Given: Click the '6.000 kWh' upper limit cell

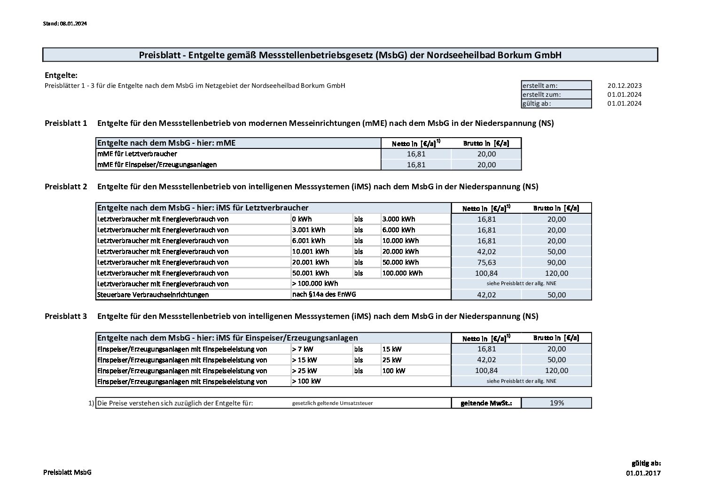Looking at the screenshot, I should coord(416,230).
